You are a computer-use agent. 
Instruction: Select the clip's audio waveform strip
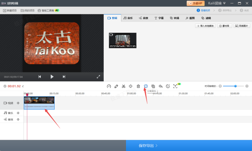(39, 107)
